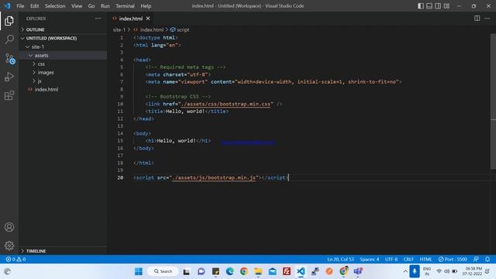Click the VS Code logo in the title bar
The image size is (496, 279).
[7, 5]
